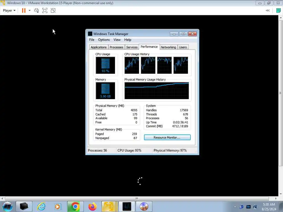Open the power options dropdown arrow beside pause
The image size is (283, 212).
coord(30,10)
